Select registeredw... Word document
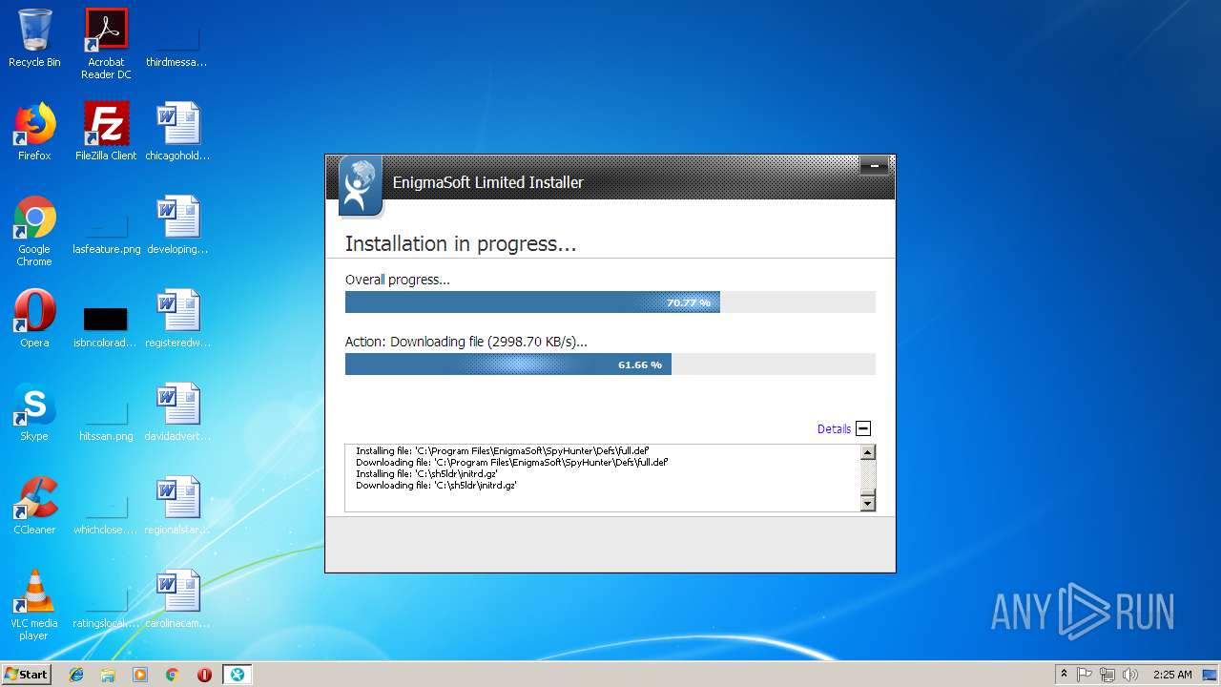The height and width of the screenshot is (687, 1221). click(x=177, y=319)
